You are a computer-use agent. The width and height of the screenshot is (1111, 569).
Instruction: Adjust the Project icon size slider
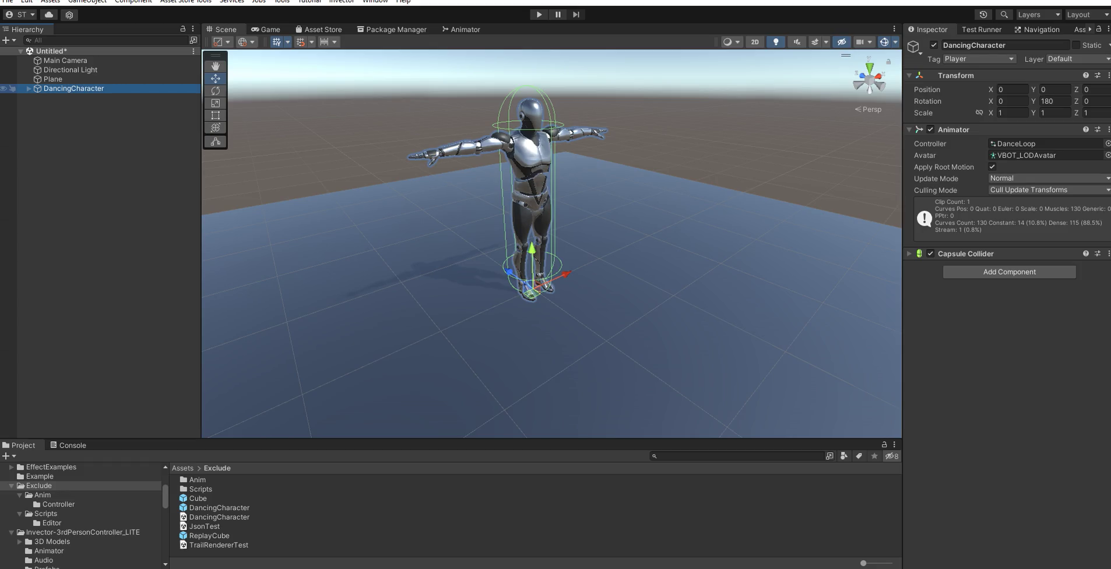(x=863, y=563)
